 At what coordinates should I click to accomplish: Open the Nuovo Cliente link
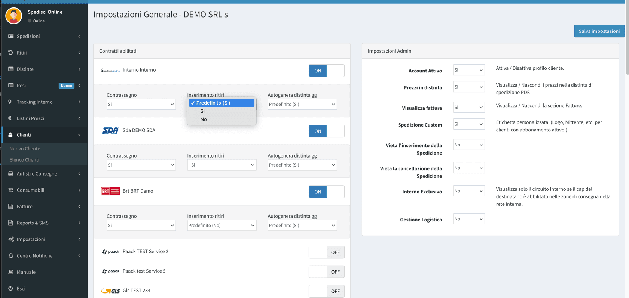click(x=25, y=149)
